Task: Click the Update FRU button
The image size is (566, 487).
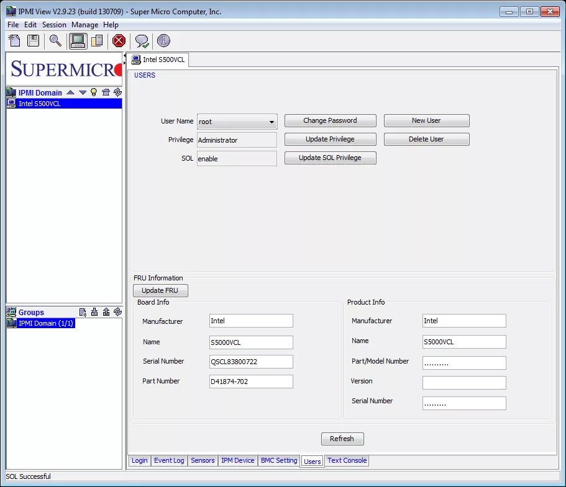Action: coord(160,290)
